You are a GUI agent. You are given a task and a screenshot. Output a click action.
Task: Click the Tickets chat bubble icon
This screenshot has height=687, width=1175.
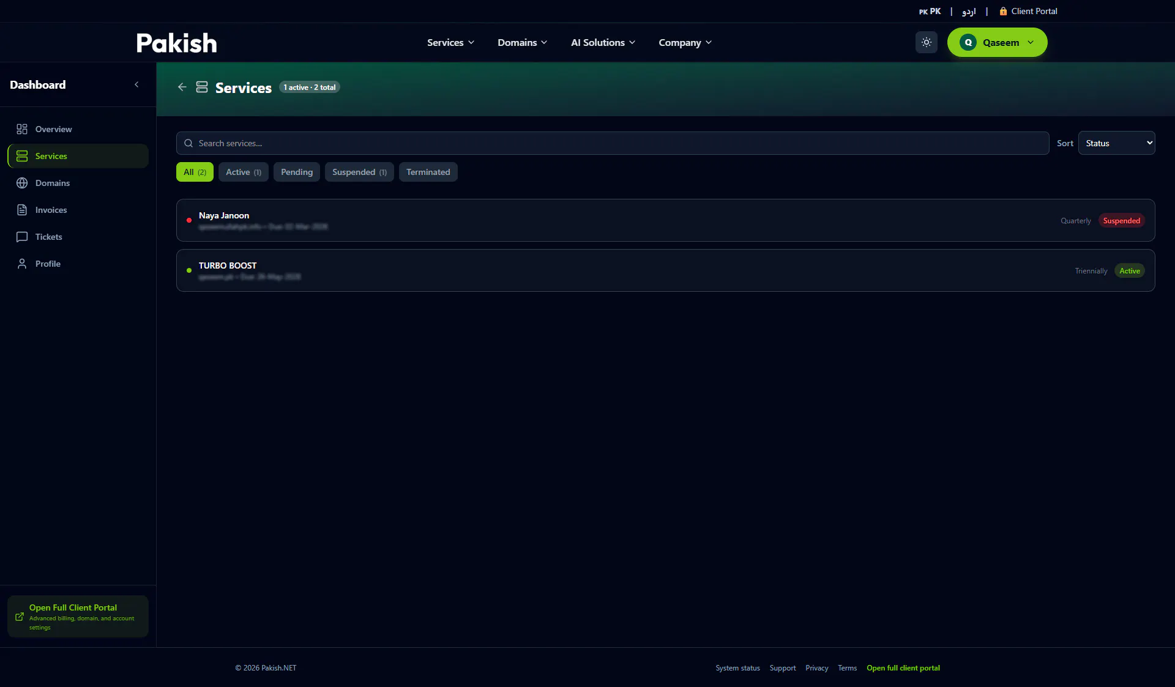22,237
